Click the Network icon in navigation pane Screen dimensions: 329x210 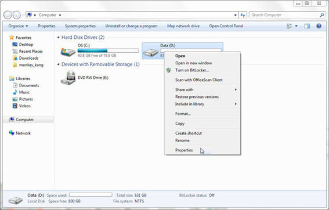(x=12, y=133)
